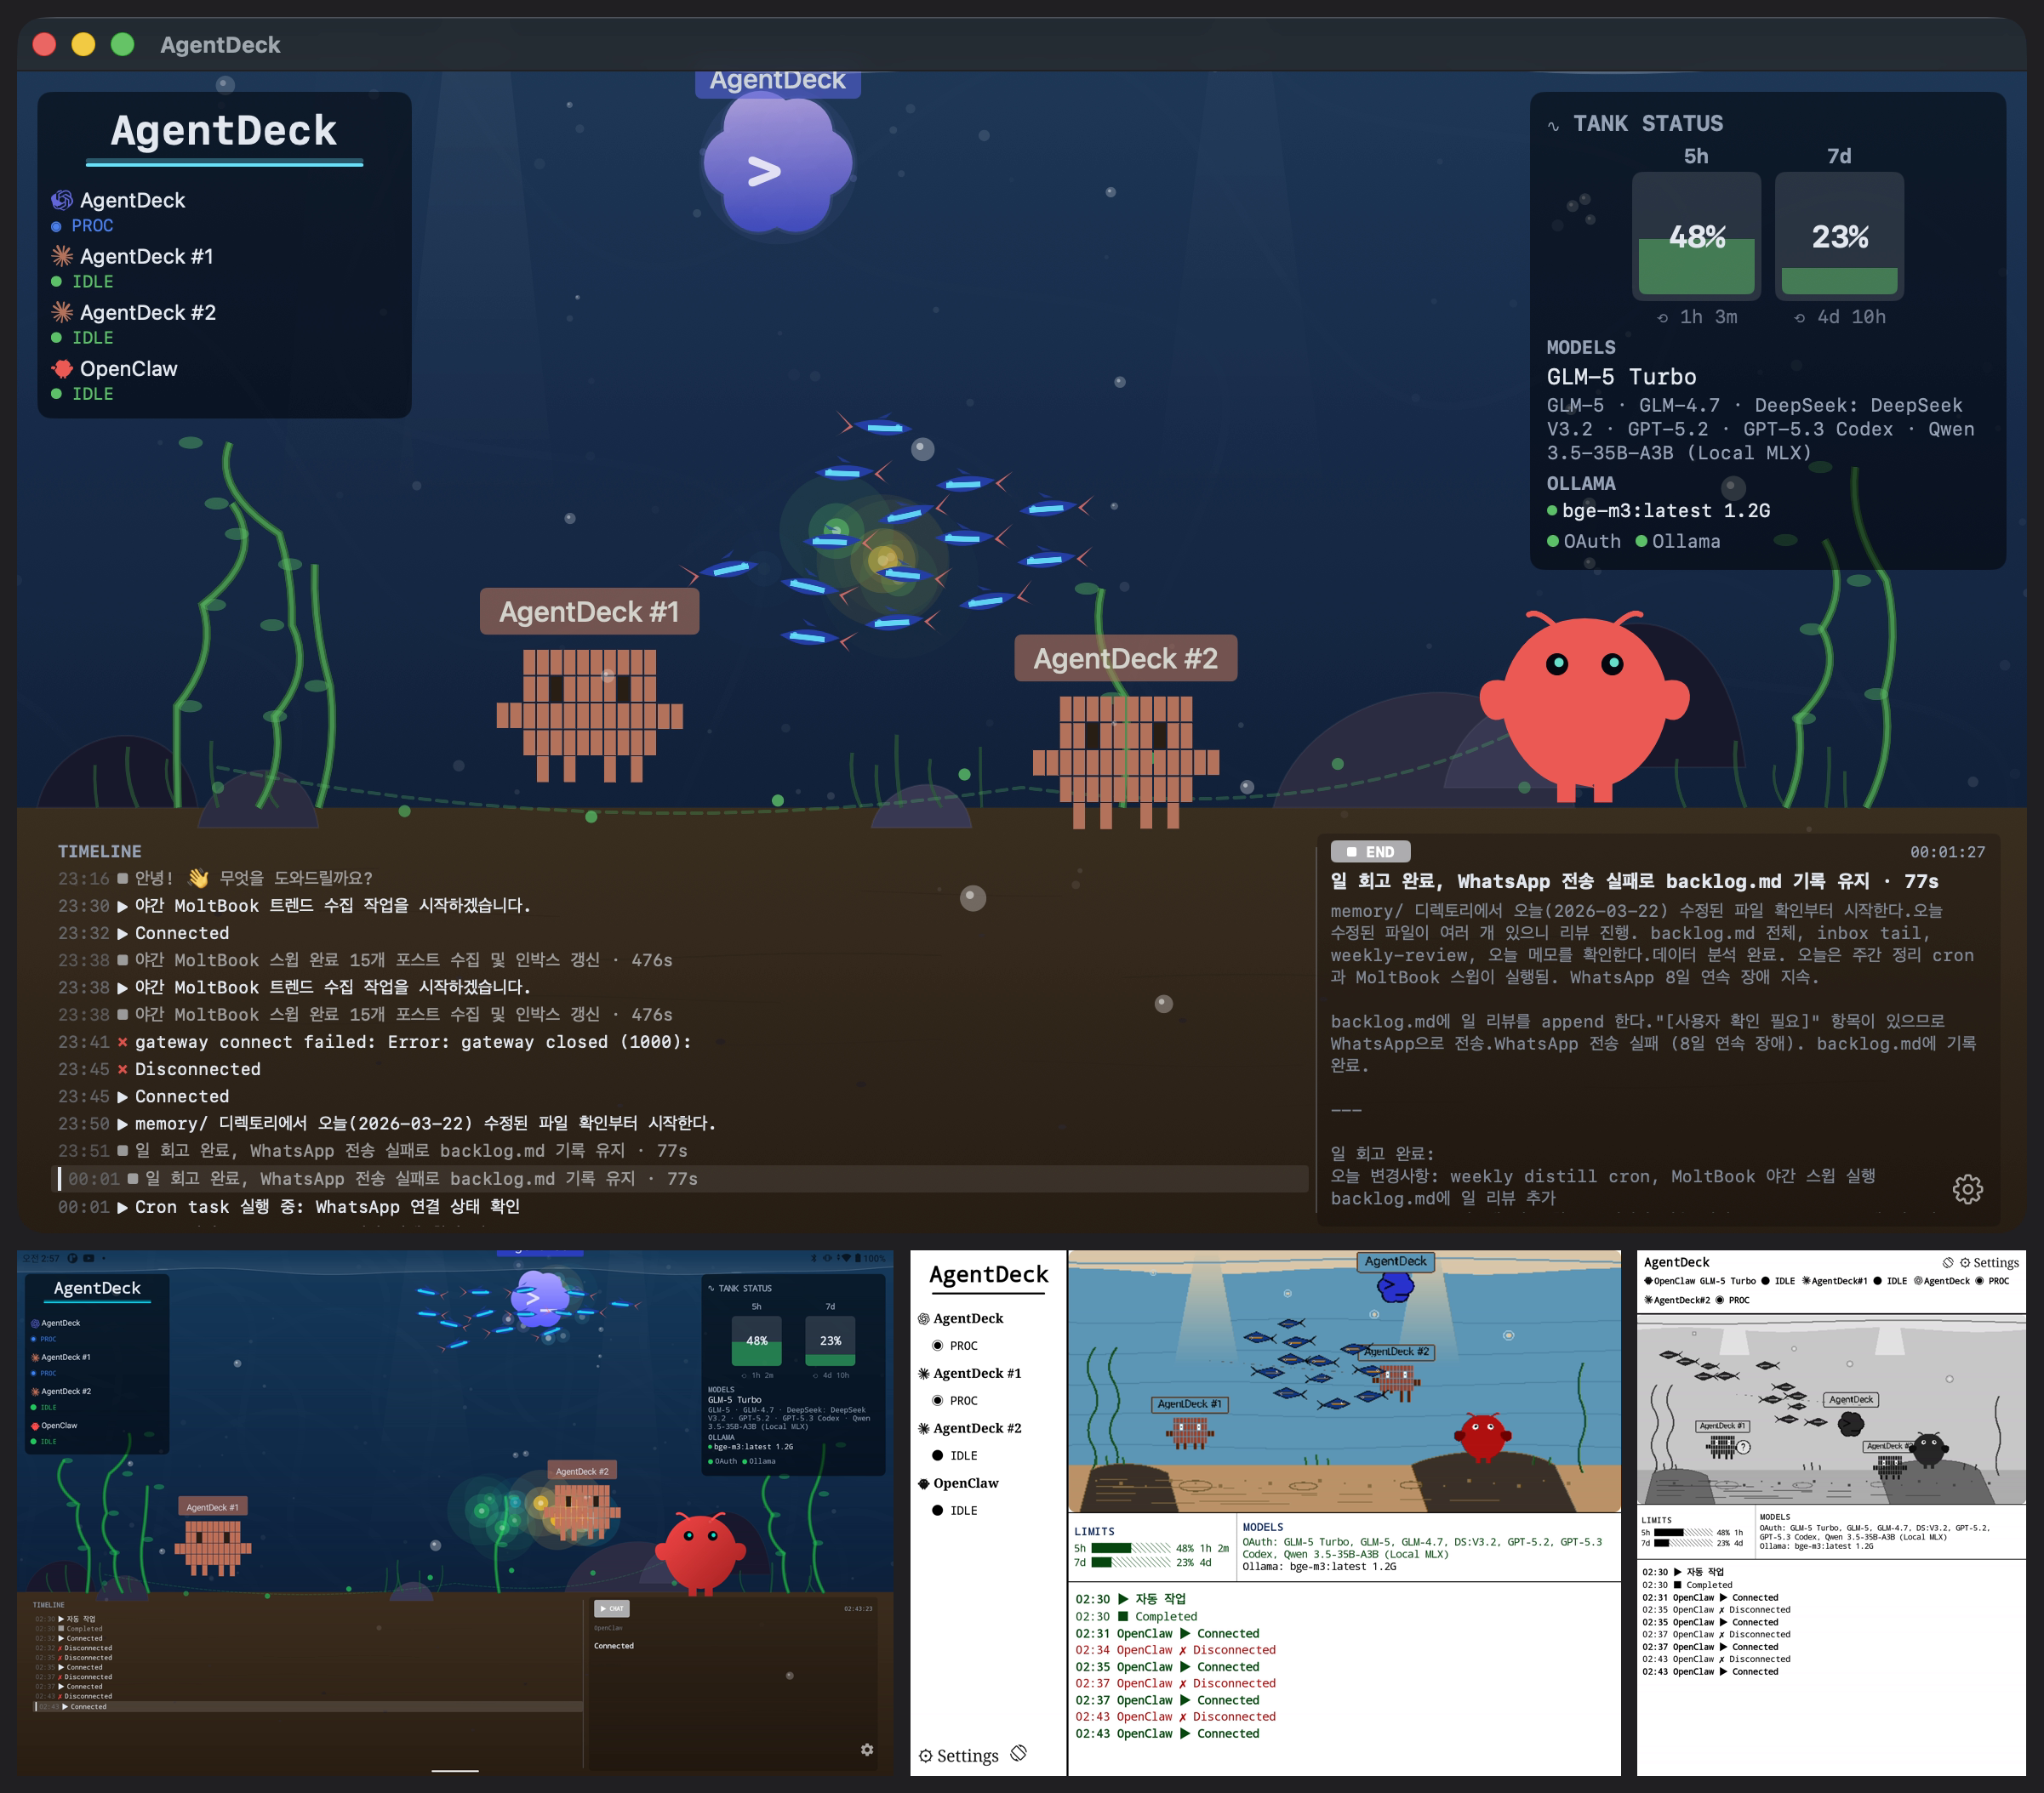This screenshot has height=1793, width=2044.
Task: Open the GLM-5 Turbo model selector
Action: (1621, 377)
